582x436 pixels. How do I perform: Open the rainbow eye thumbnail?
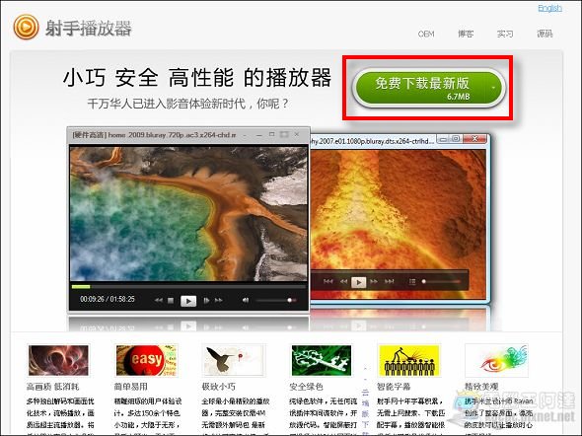tap(497, 360)
